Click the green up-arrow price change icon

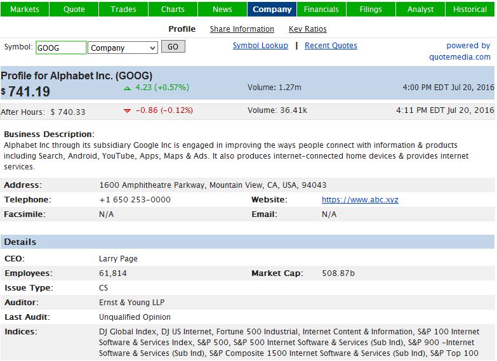127,88
